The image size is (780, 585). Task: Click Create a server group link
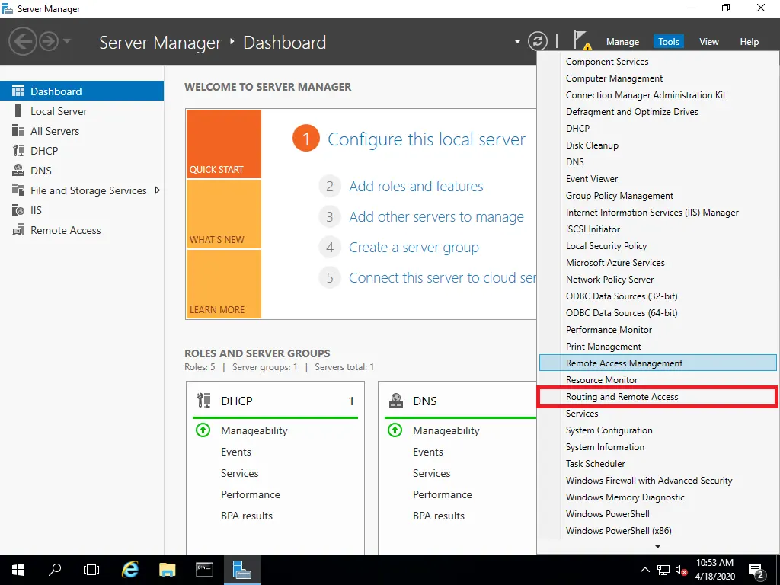click(414, 248)
